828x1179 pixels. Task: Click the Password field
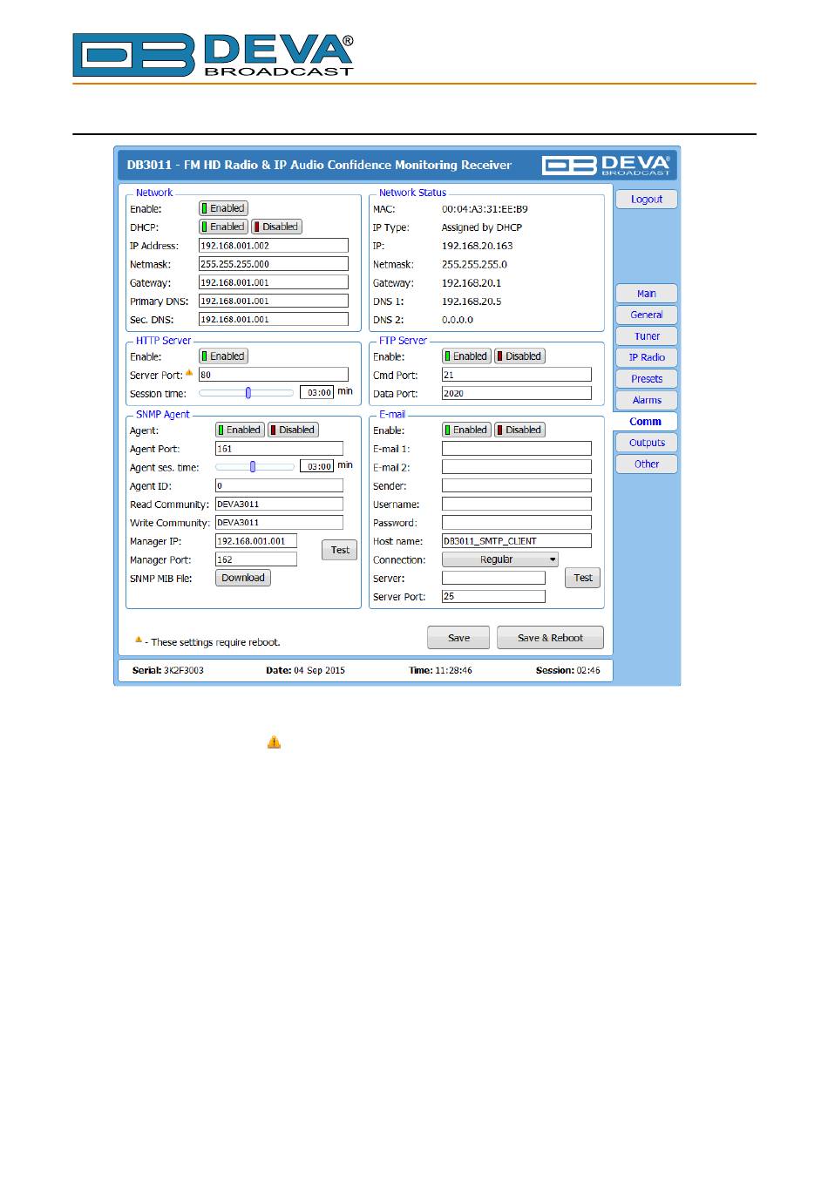tap(517, 523)
